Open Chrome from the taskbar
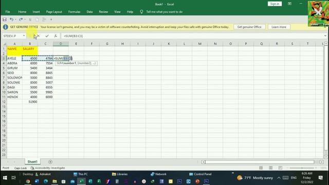The width and height of the screenshot is (329, 185). [28, 181]
